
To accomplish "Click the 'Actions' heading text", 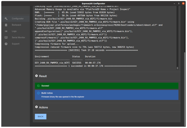I will (44, 107).
